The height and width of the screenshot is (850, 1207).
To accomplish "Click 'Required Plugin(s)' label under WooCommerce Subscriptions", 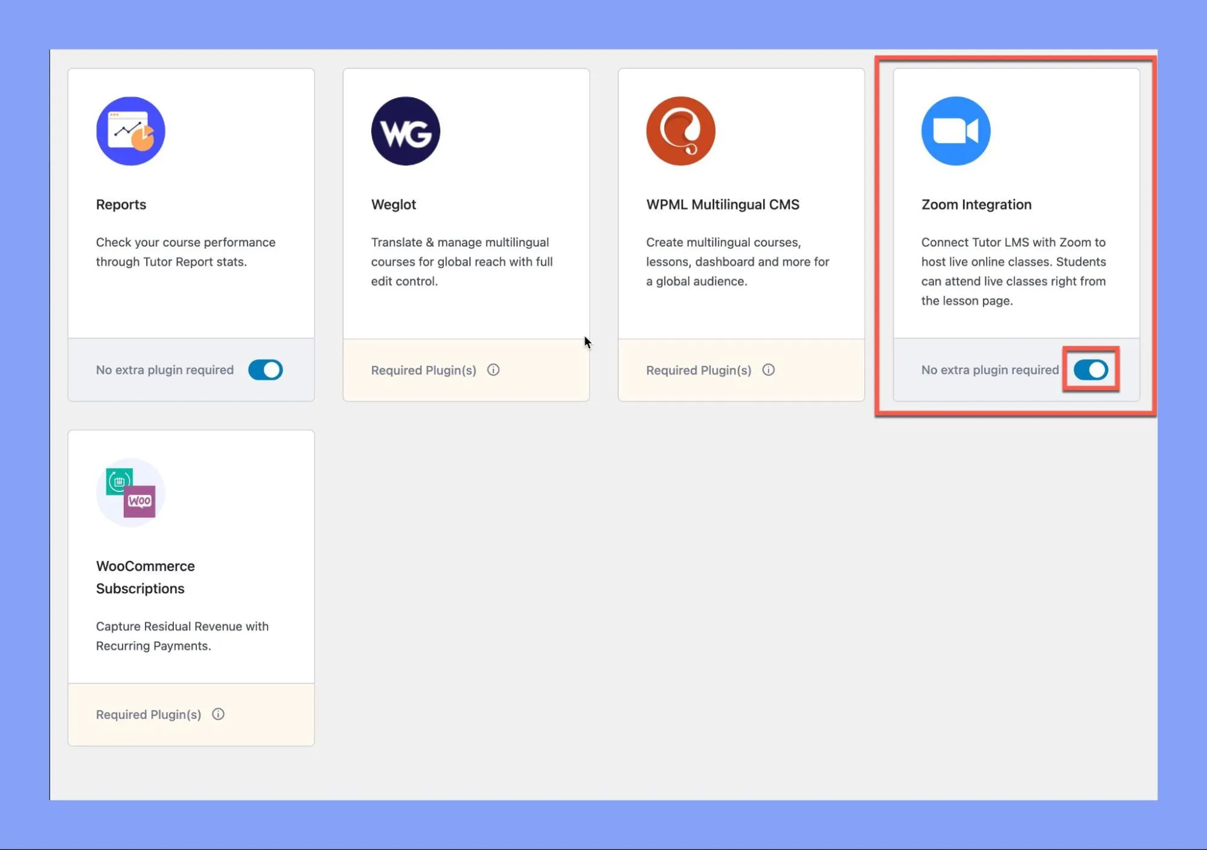I will click(x=149, y=714).
